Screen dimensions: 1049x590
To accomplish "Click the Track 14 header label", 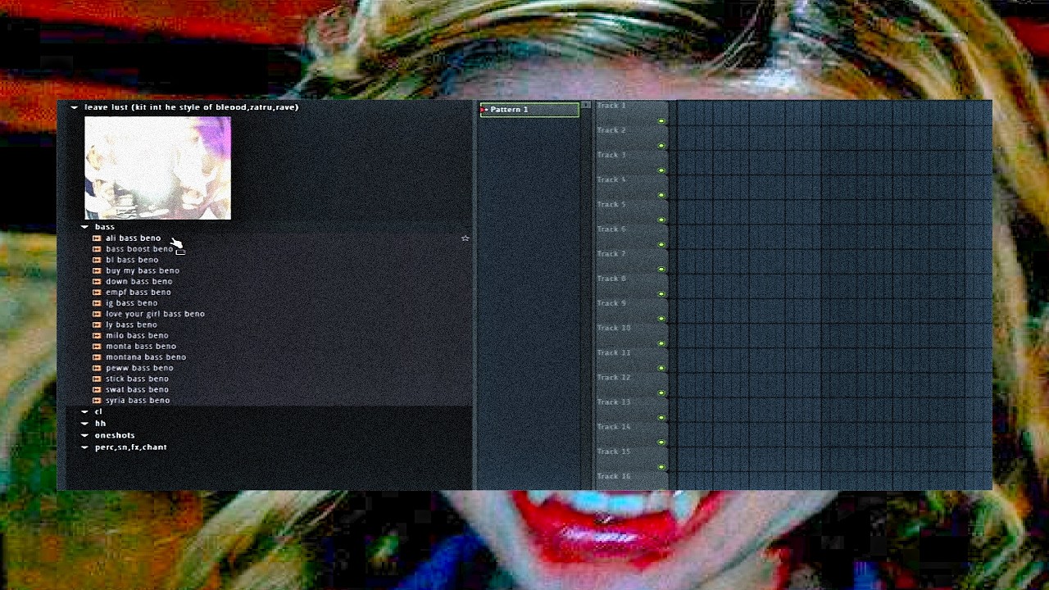I will [614, 426].
